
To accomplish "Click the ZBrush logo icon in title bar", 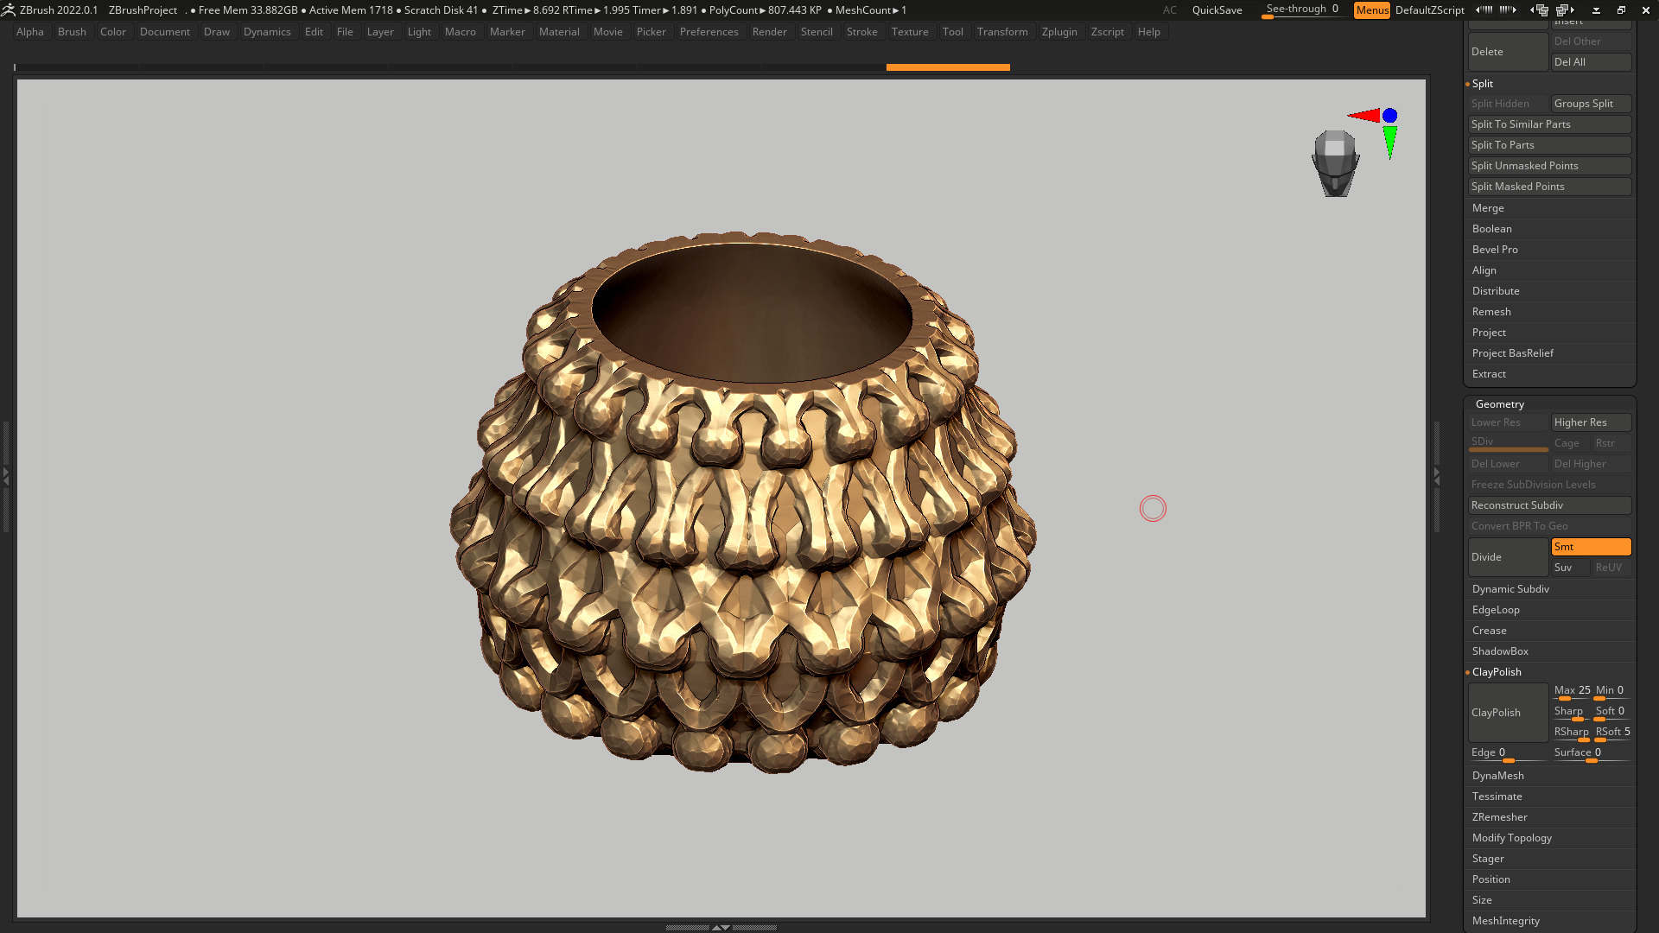I will click(x=8, y=10).
